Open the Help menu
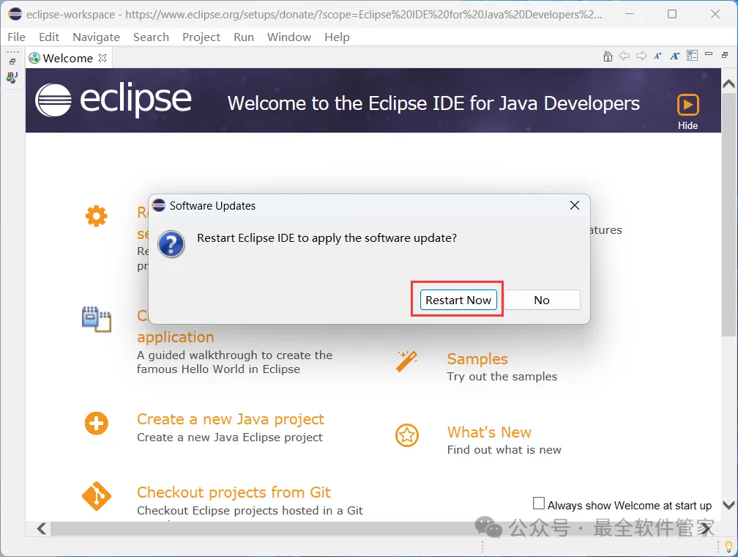Screen dimensions: 738x557 click(x=337, y=37)
